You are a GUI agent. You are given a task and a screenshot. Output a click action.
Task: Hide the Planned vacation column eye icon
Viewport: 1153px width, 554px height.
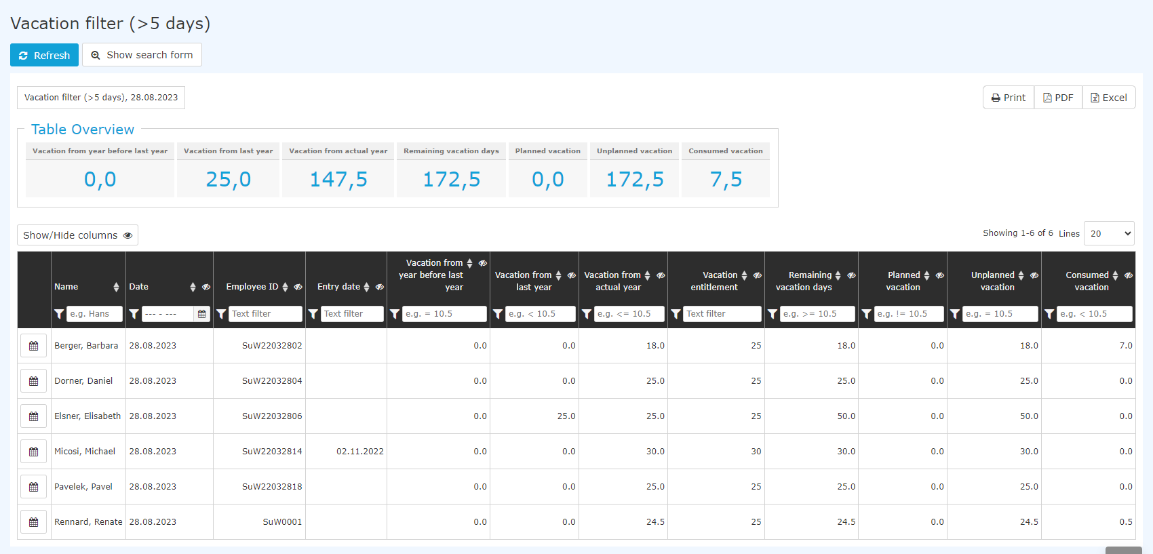940,275
